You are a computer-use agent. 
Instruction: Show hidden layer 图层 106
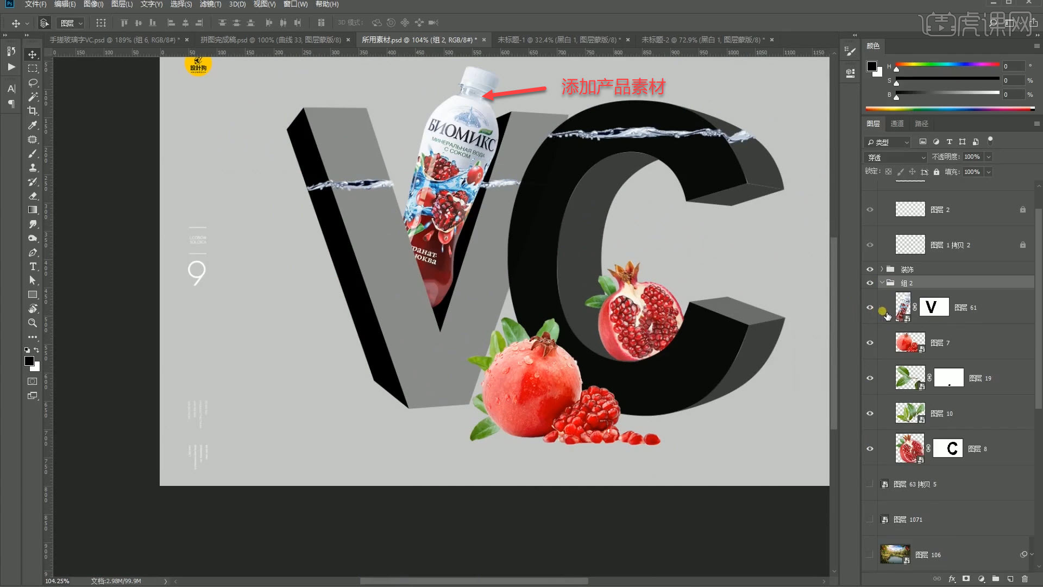[x=870, y=555]
